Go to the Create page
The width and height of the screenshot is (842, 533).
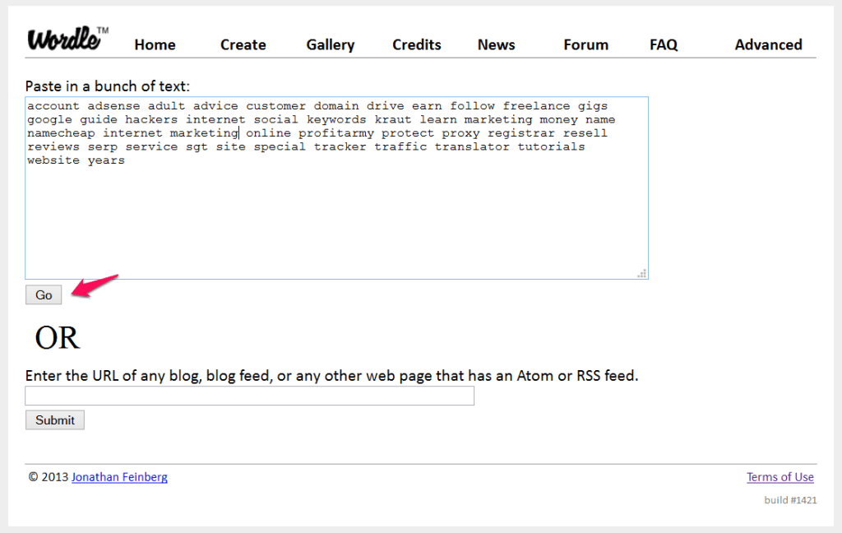(x=243, y=44)
